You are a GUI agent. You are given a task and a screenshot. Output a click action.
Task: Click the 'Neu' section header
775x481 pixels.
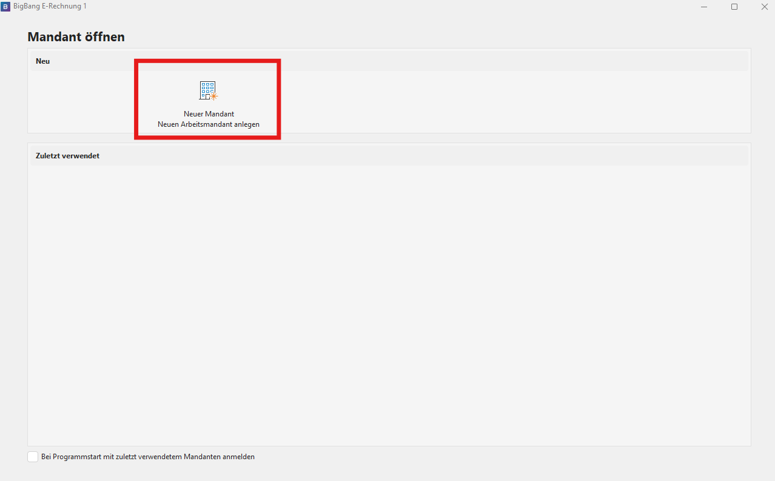point(42,61)
